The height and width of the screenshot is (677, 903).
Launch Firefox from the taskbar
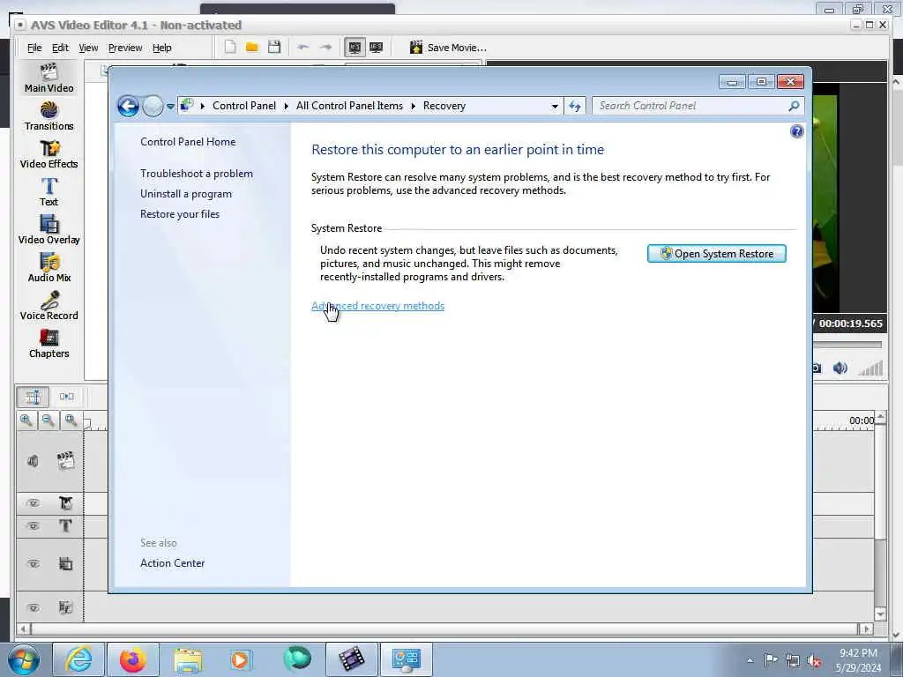[132, 659]
